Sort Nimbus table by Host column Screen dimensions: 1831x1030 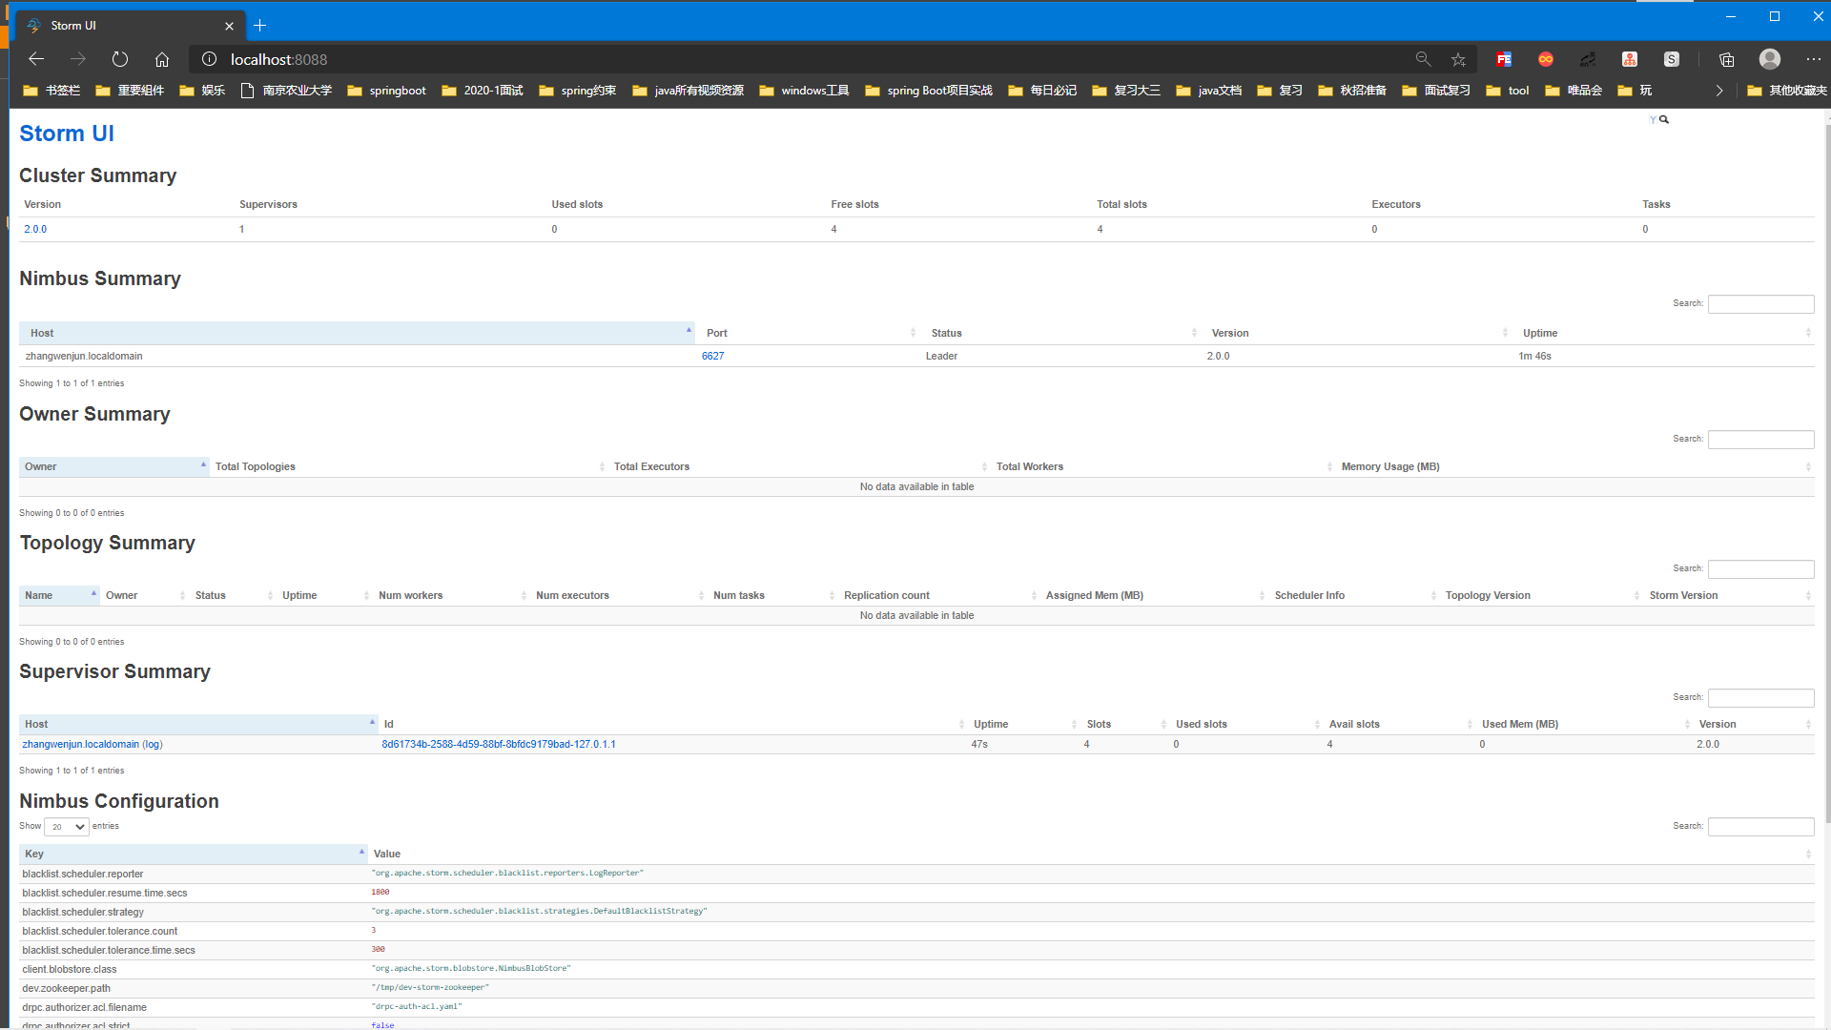357,333
